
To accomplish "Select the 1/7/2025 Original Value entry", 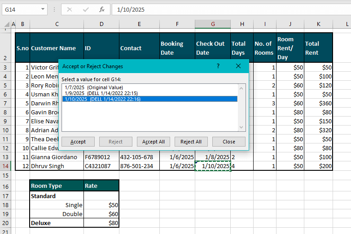I will pyautogui.click(x=150, y=87).
